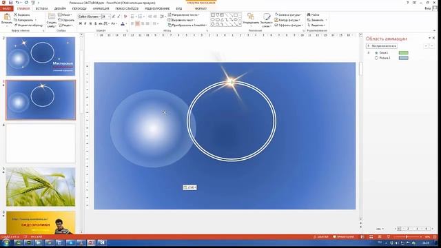Click the green timing bar for Овал 1

[x=403, y=53]
